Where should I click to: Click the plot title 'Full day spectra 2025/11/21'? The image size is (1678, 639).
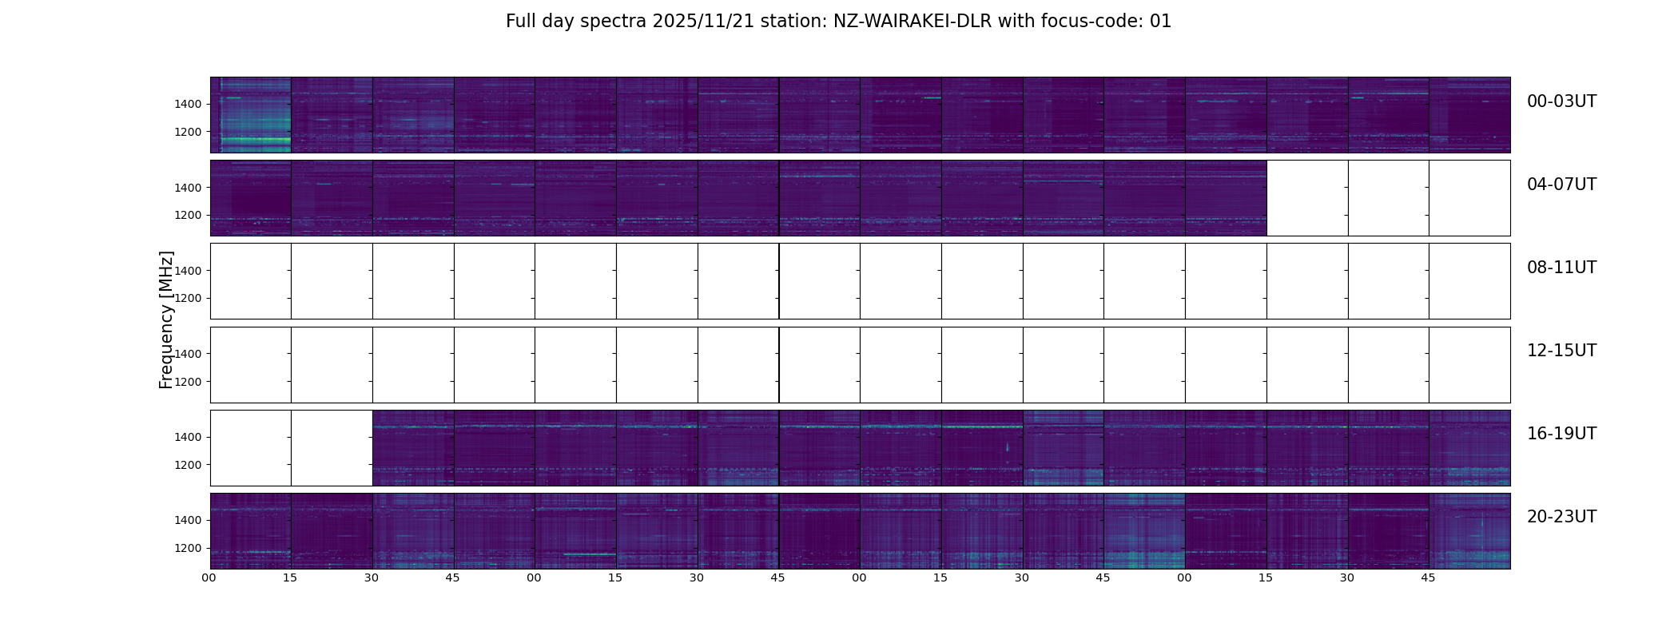coord(838,22)
